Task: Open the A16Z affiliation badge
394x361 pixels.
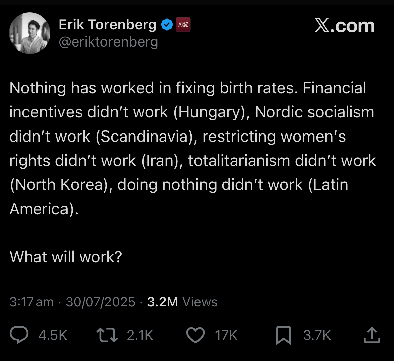Action: 183,25
